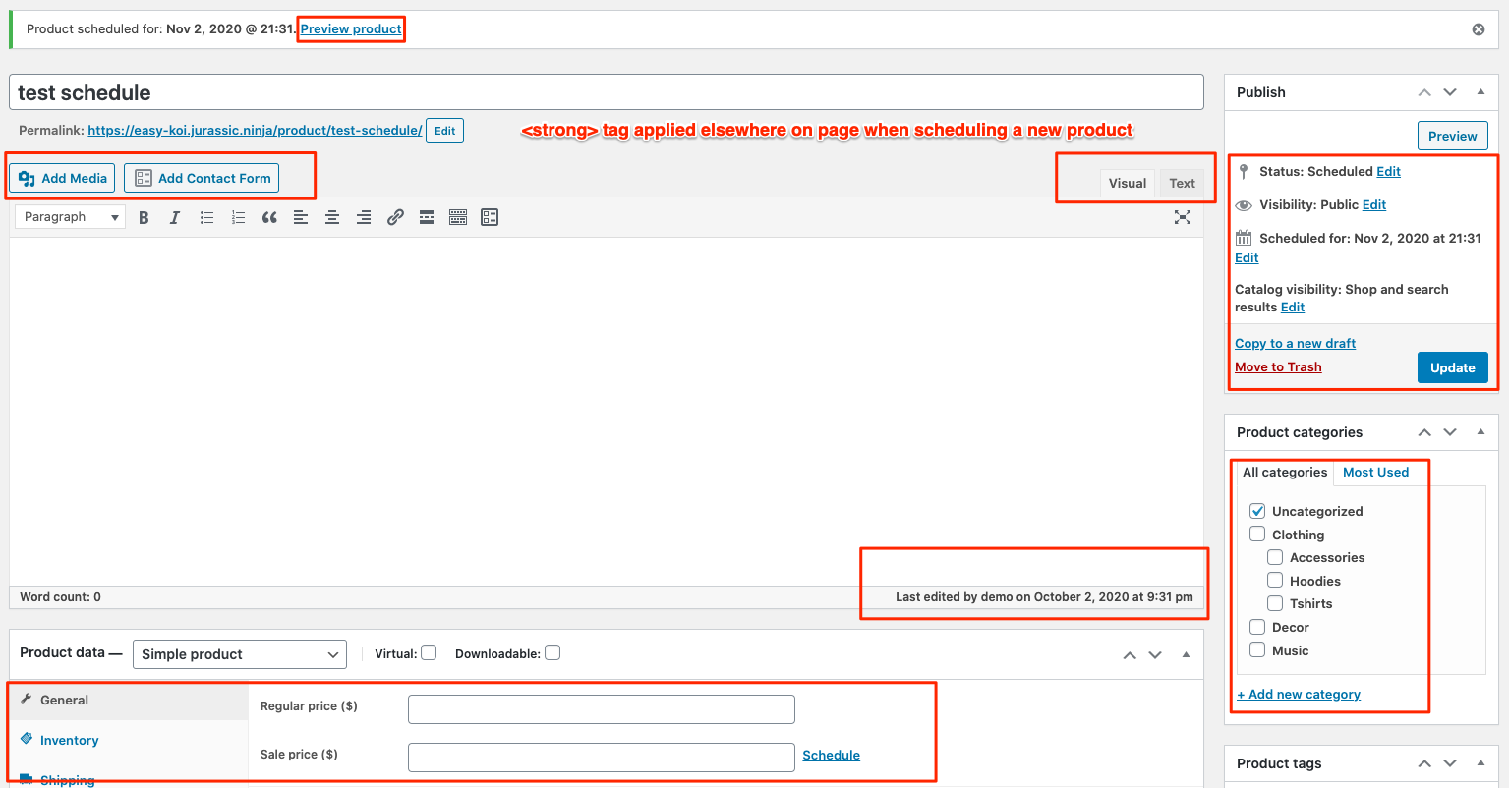Insert a numbered list
The width and height of the screenshot is (1509, 788).
coord(238,217)
